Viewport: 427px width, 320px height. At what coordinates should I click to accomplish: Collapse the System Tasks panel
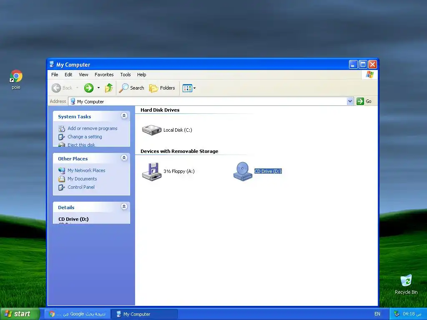[x=124, y=116]
